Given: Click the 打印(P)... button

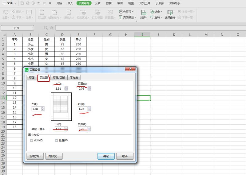Looking at the screenshot, I should click(54, 156).
